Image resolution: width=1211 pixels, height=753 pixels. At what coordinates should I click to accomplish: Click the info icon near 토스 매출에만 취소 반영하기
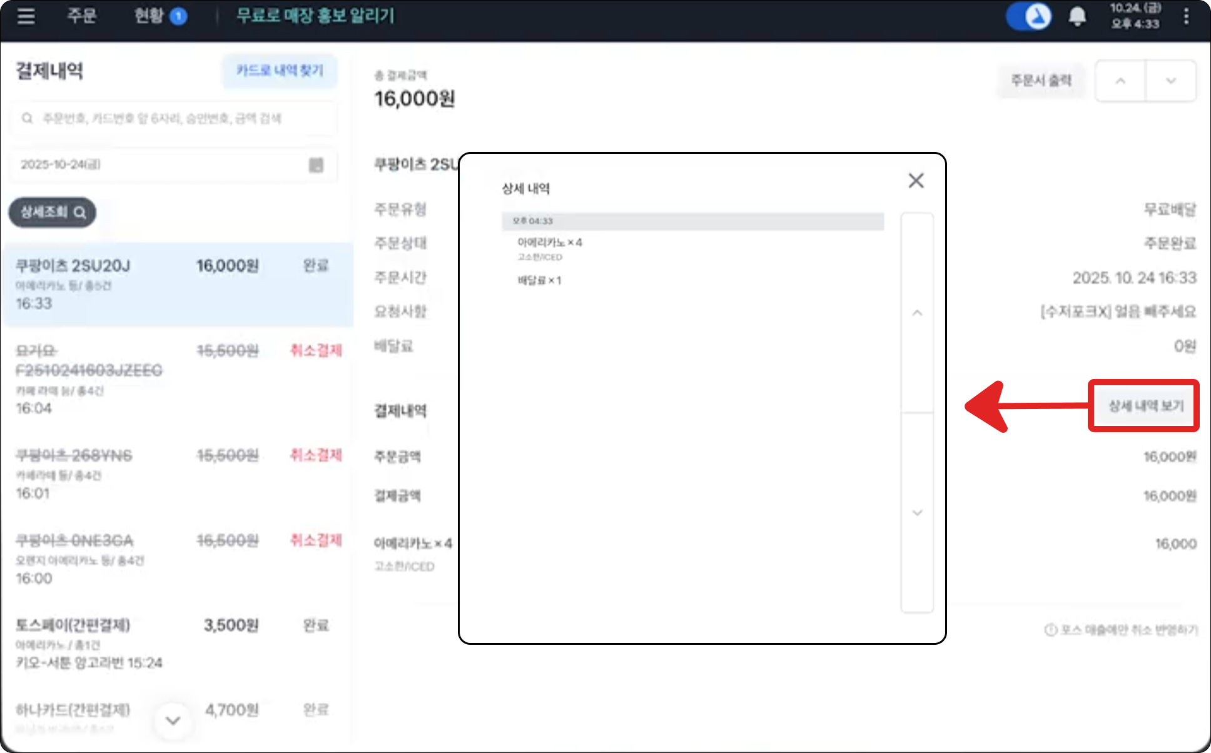[1050, 630]
